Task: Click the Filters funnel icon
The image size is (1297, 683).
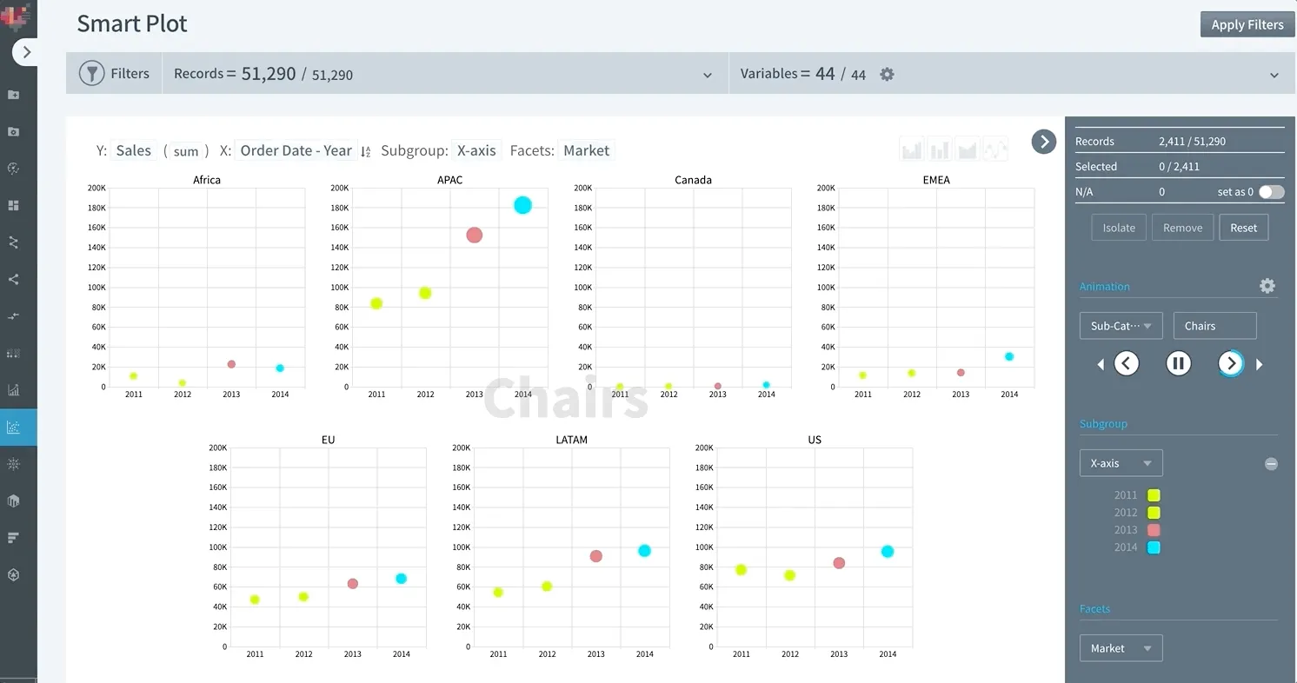Action: click(x=92, y=74)
